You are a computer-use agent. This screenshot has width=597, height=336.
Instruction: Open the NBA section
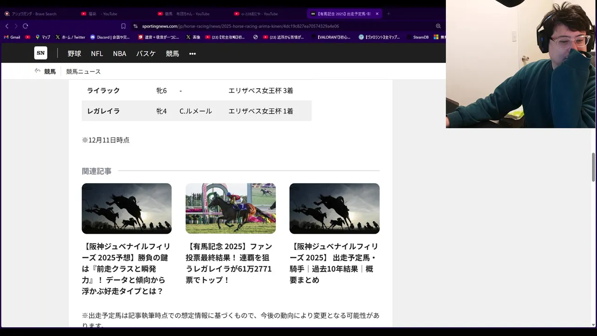pos(119,54)
